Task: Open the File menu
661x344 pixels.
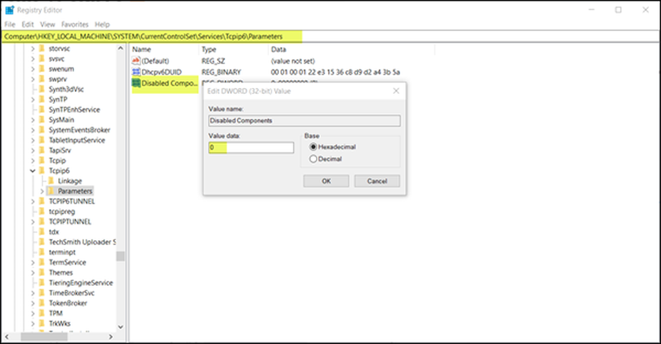Action: click(x=10, y=24)
